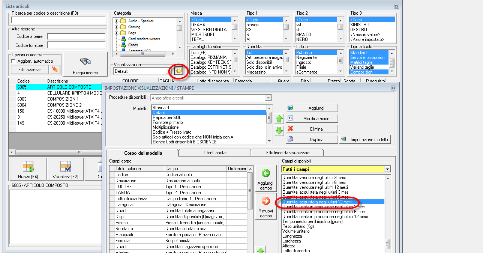Click Aggiungi model button
This screenshot has width=483, height=253.
(x=312, y=108)
